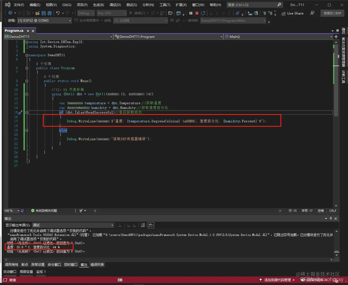Click the output panel horizontal scrollbar
This screenshot has width=348, height=285.
168,259
